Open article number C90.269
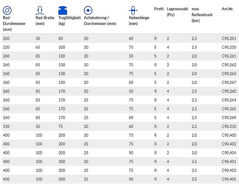 click(229, 117)
